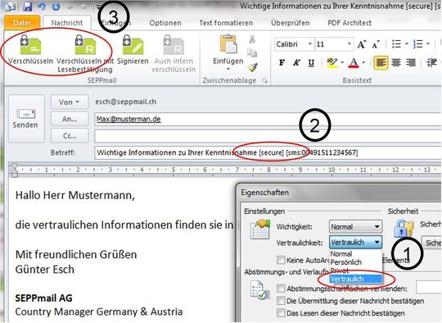Click the Abstimmungsschaltflächen text field

pos(429,288)
